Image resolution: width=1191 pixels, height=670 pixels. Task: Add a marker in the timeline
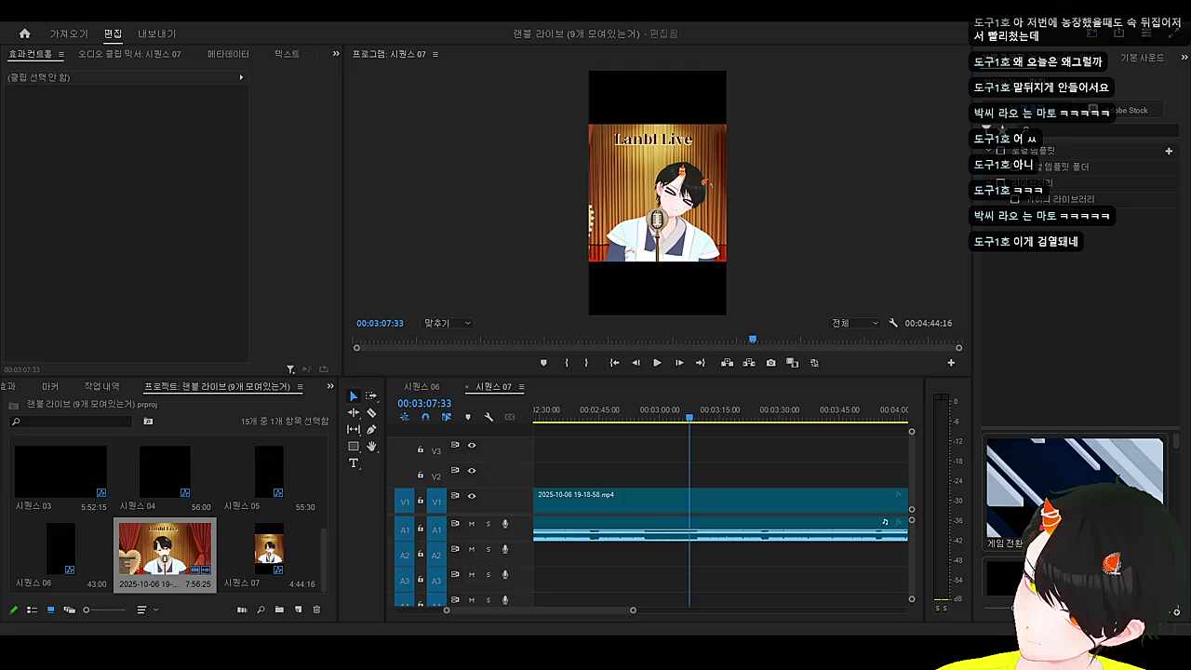coord(468,417)
